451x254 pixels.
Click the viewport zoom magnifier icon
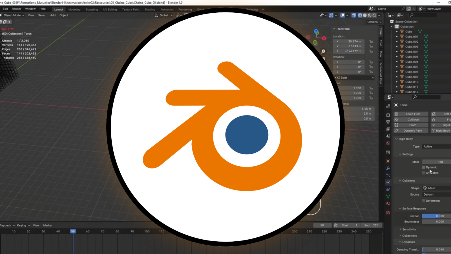click(323, 51)
